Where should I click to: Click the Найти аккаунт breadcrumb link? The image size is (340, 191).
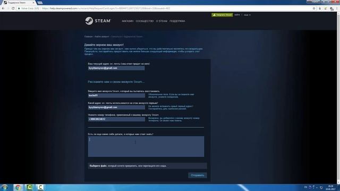pyautogui.click(x=101, y=37)
